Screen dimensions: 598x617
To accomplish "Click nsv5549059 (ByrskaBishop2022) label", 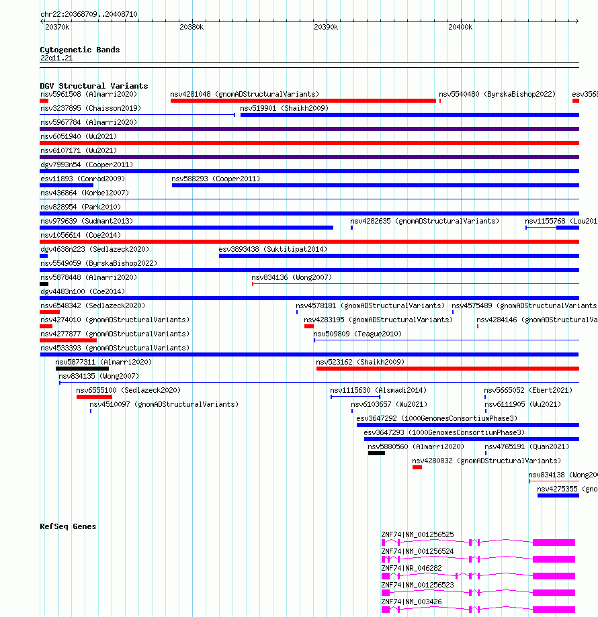I will tap(98, 263).
